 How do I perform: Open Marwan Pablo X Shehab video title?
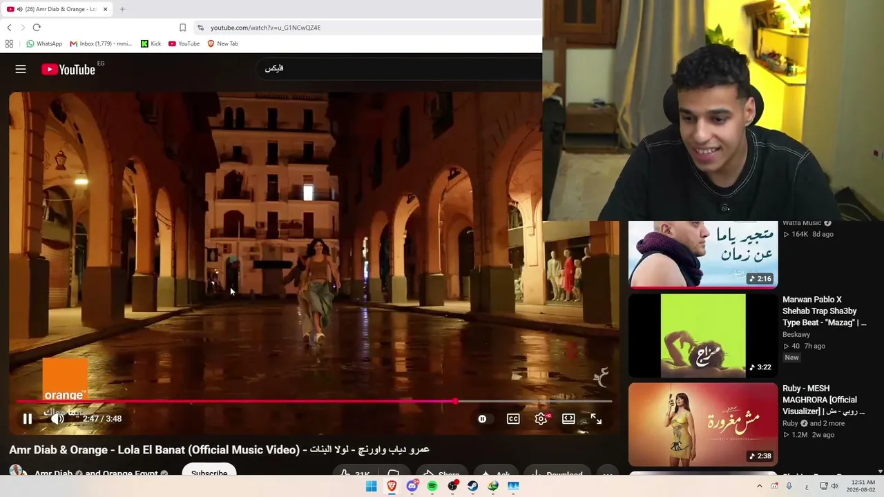[x=825, y=311]
